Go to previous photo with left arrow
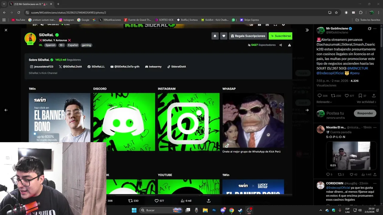Viewport: 383px width, 215px height. tap(6, 110)
